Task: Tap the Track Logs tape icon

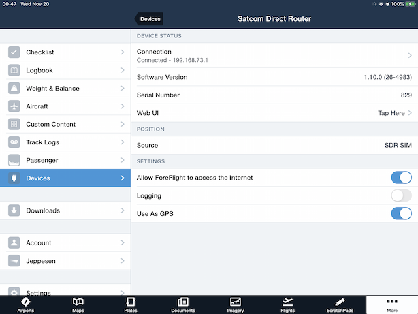Action: [14, 142]
